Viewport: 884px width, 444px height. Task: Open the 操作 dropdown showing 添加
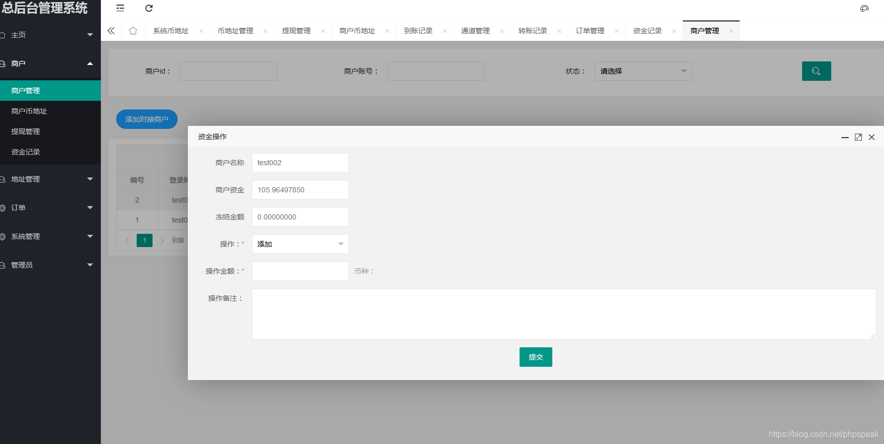point(300,244)
